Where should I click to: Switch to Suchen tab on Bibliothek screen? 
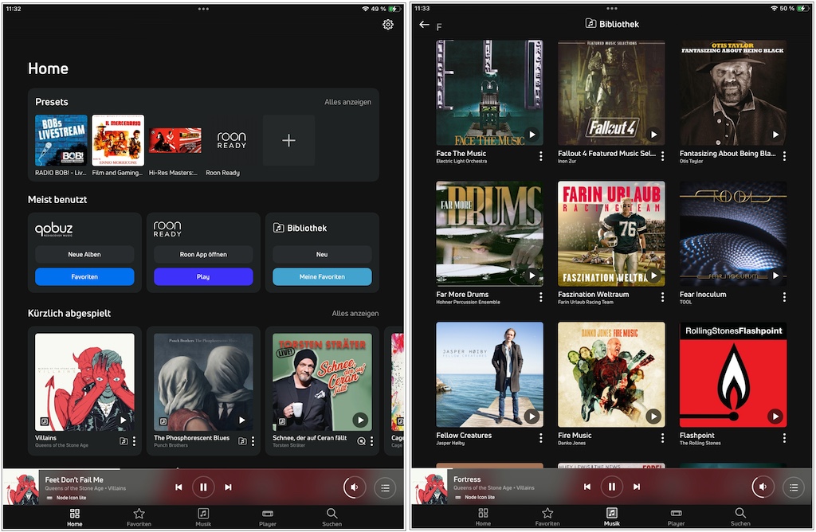tap(740, 517)
